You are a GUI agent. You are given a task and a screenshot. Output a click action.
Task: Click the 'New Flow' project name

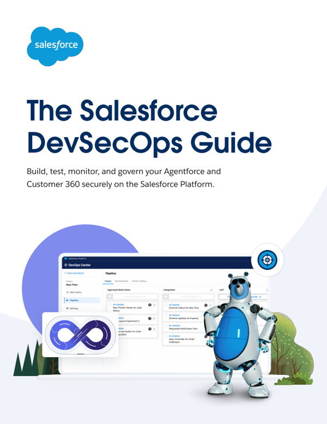pos(72,285)
